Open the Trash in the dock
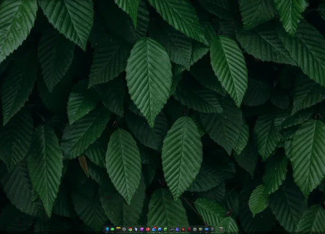The width and height of the screenshot is (325, 234). click(221, 229)
